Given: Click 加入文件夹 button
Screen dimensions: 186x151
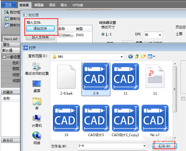Looking at the screenshot, I should [40, 37].
